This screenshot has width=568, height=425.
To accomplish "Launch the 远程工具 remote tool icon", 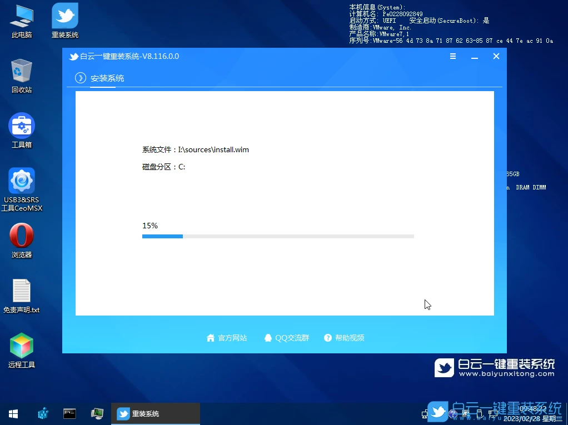I will 21,351.
